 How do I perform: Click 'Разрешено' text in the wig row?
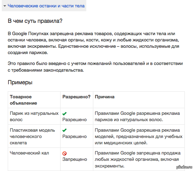click(75, 119)
